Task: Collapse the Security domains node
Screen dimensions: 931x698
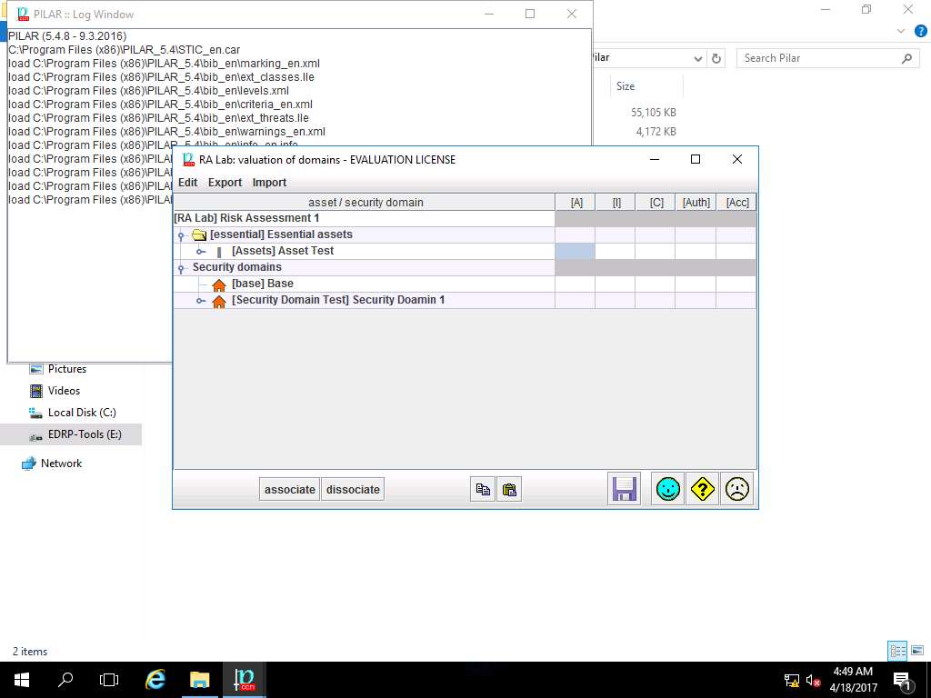Action: coord(182,268)
